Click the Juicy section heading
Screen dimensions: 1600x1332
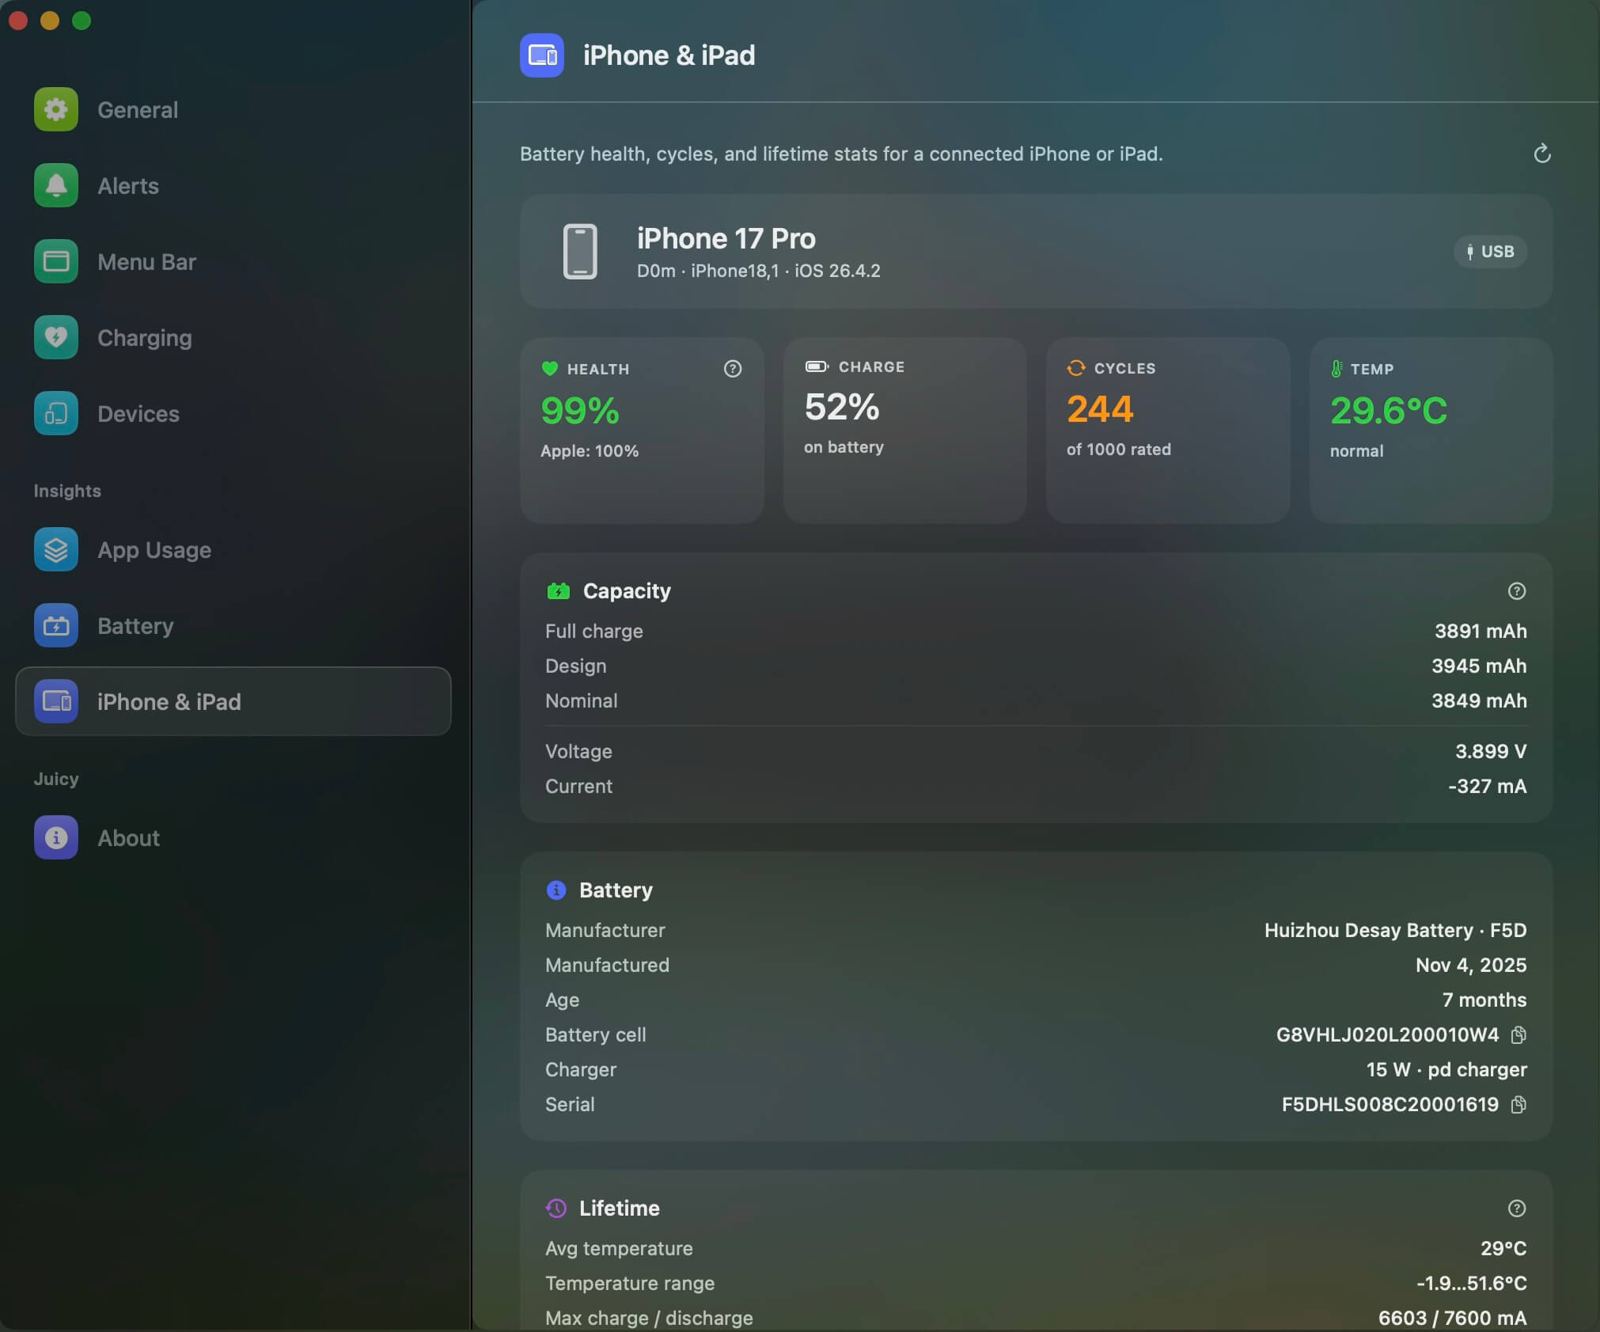[x=56, y=779]
